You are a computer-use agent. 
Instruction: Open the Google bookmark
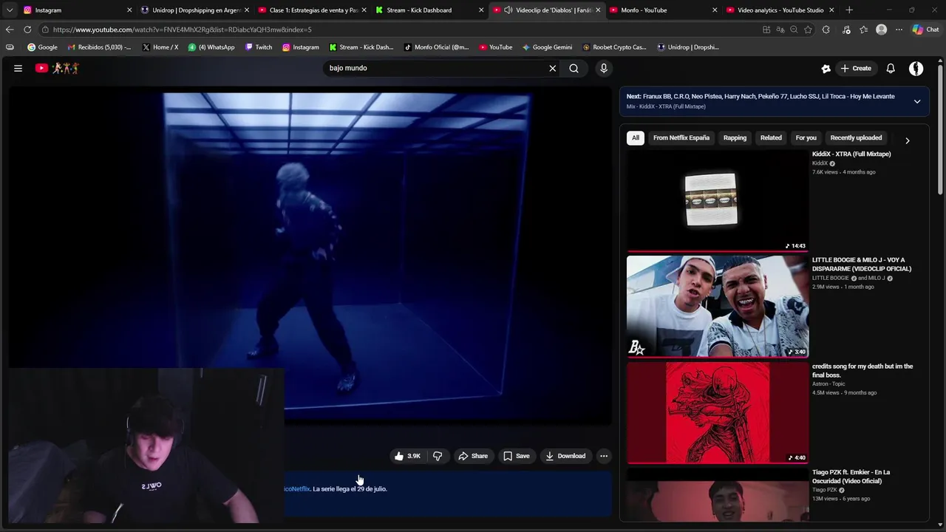pyautogui.click(x=42, y=47)
